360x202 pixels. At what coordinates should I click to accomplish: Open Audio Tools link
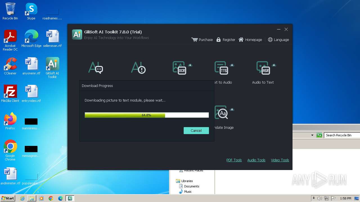tap(256, 160)
